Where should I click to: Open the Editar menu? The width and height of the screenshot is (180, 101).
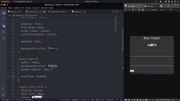[10, 8]
